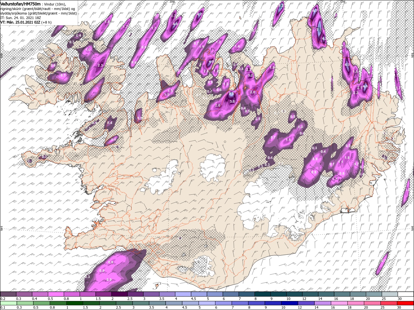Image resolution: width=414 pixels, height=310 pixels.
Task: Click the dark purple upper swatch starting at 2
Action: tap(119, 294)
